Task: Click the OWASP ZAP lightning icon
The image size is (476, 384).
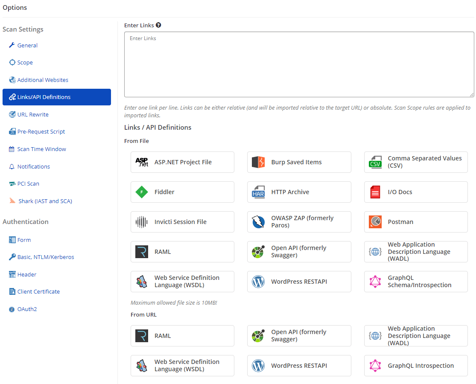Action: [x=258, y=222]
